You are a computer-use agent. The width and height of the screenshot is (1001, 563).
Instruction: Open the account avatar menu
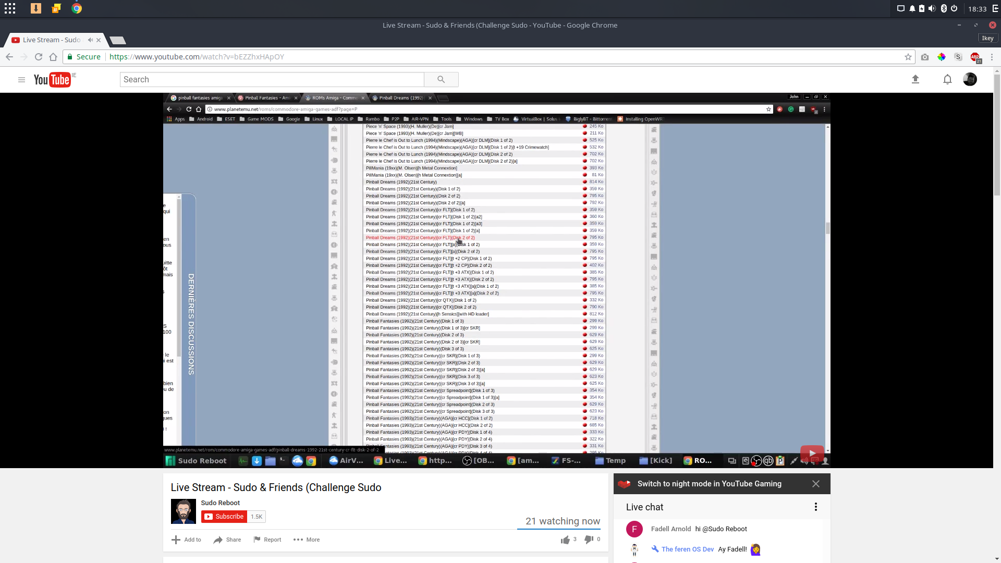click(x=970, y=79)
